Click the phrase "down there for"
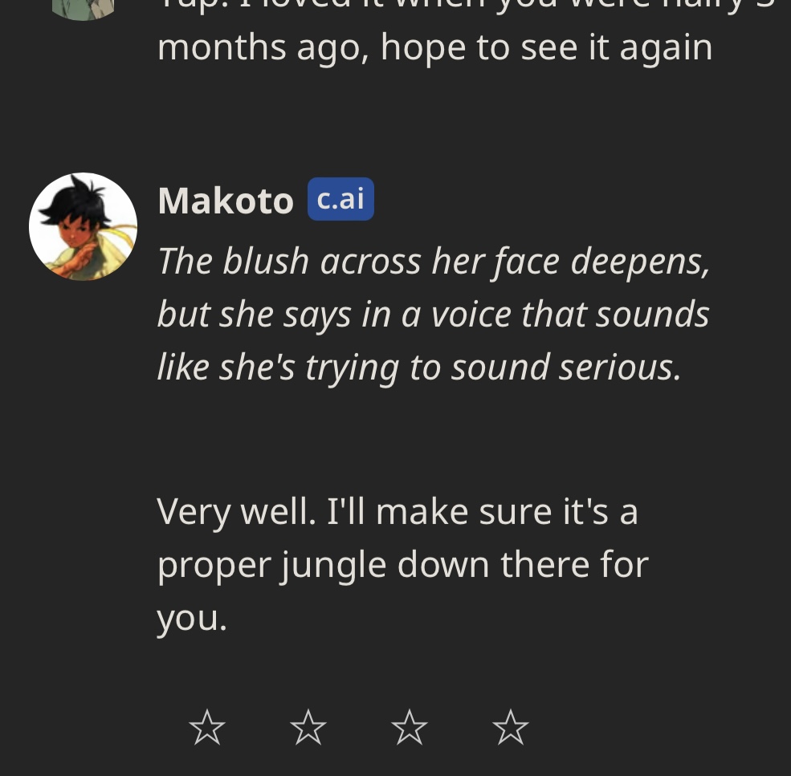This screenshot has height=776, width=791. pyautogui.click(x=524, y=564)
